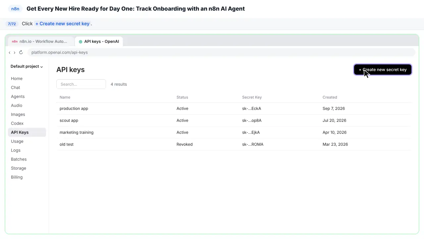Click the Create new secret key button
424x239 pixels.
coord(383,70)
